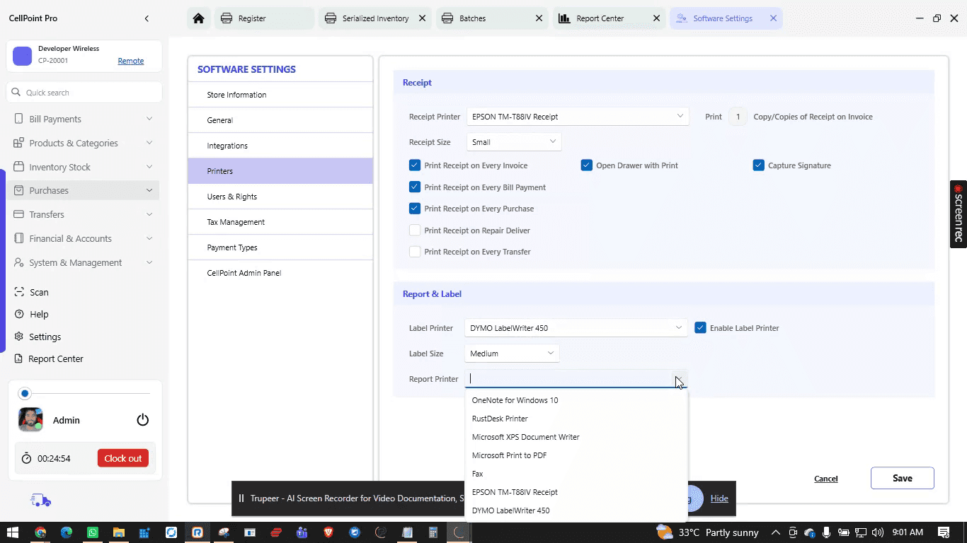Click Hide on the Trupeer recorder bar
The height and width of the screenshot is (543, 967).
click(719, 498)
